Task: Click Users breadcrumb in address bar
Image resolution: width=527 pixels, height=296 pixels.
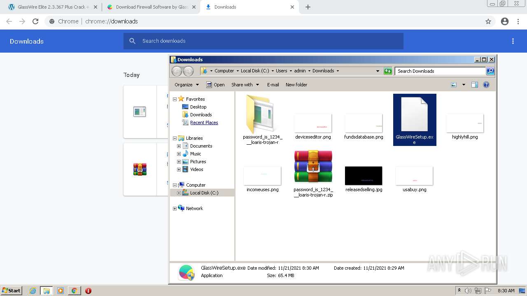Action: (x=281, y=71)
